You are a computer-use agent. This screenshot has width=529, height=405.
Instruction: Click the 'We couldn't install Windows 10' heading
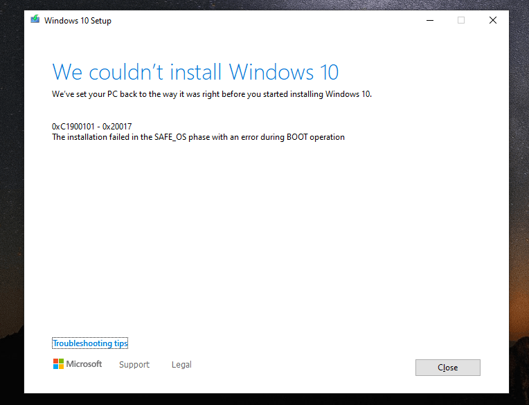pos(195,71)
